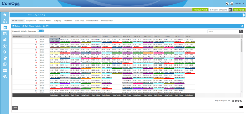
Task: Select 14:00 - 18:00 Customer Serv shift on Tue 22/11
Action: (65, 41)
